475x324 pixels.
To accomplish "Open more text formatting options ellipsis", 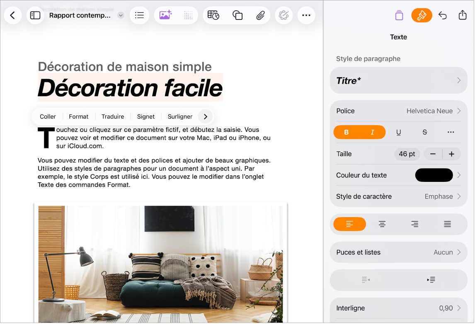I will [451, 132].
